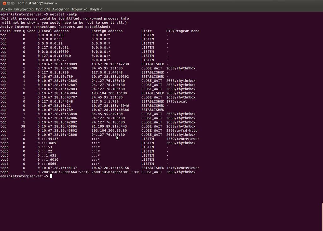
Task: Maximize the terminal window
Action: pyautogui.click(x=13, y=3)
